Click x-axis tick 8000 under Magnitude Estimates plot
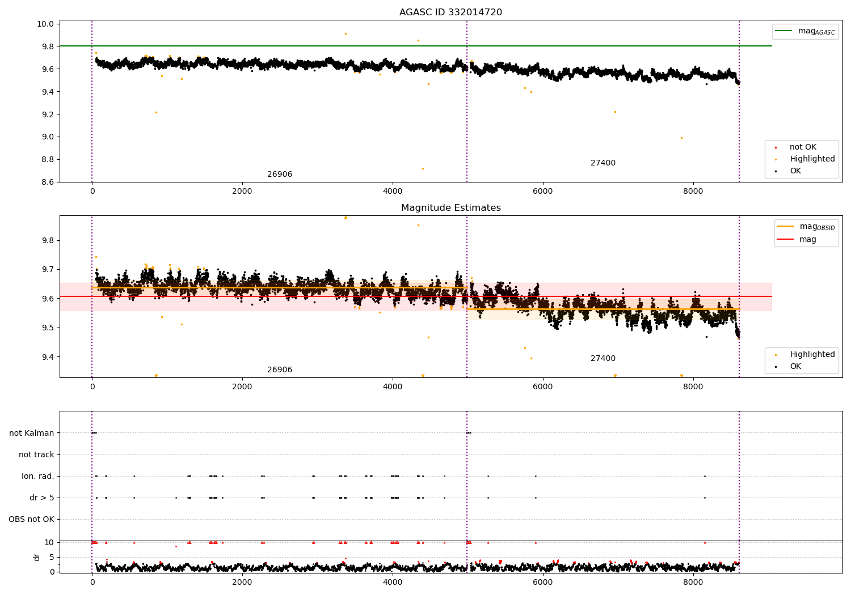The height and width of the screenshot is (595, 851). coord(693,387)
